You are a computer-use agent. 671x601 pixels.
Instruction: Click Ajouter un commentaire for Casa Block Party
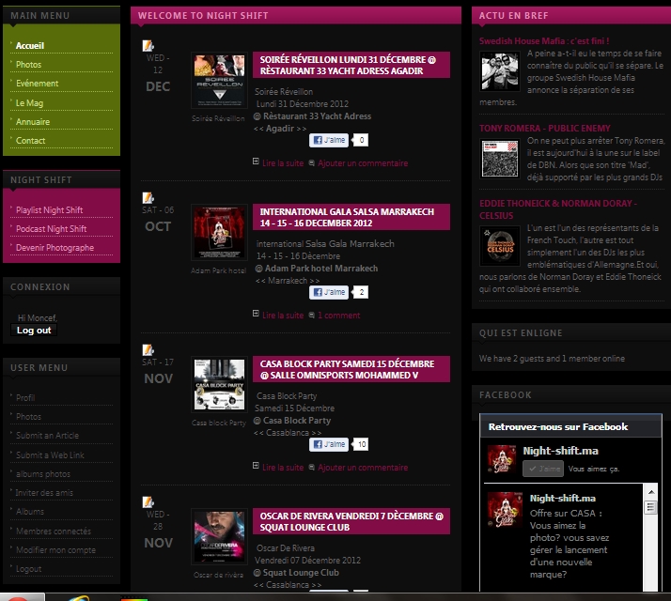tap(363, 468)
